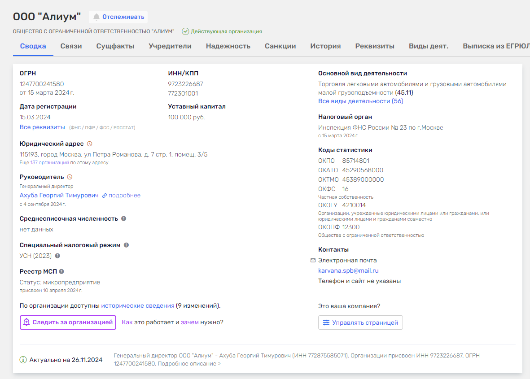Image resolution: width=530 pixels, height=379 pixels.
Task: Open Все виды деятельности (56) link
Action: (x=361, y=101)
